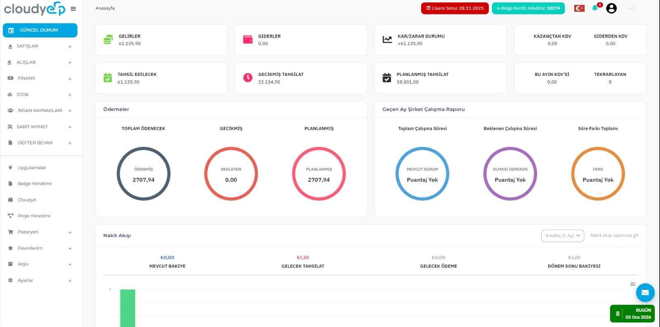Screen dimensions: 660x327
Task: Open Proje Yönetimi from the sidebar
Action: pos(34,216)
